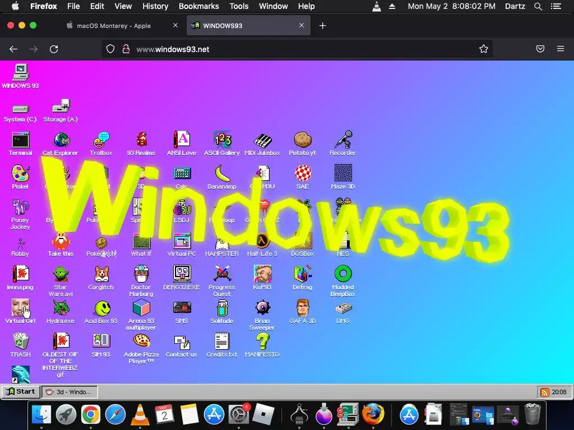This screenshot has height=430, width=574.
Task: Open the Solitude icon
Action: click(222, 308)
